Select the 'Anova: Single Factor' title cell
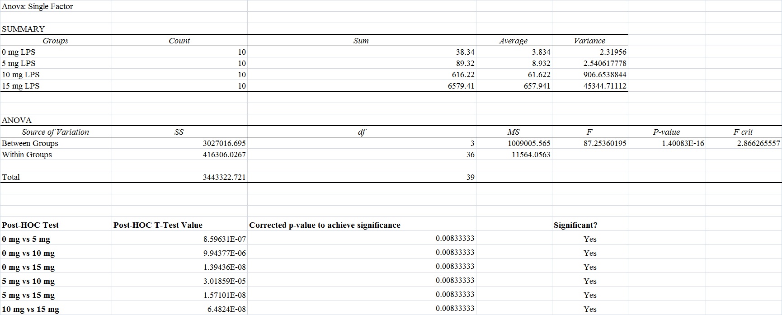This screenshot has width=782, height=315. (38, 6)
